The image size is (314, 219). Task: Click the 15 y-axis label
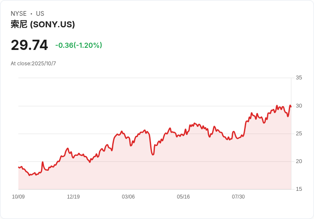click(x=299, y=189)
